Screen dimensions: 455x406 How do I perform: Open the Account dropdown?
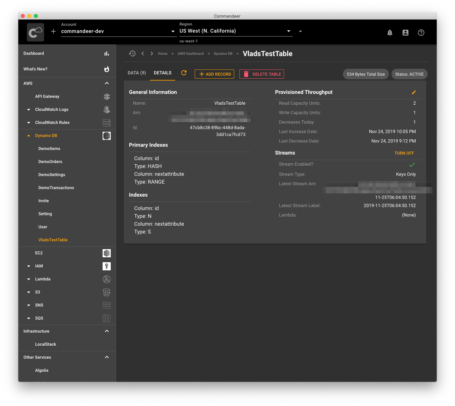[119, 31]
